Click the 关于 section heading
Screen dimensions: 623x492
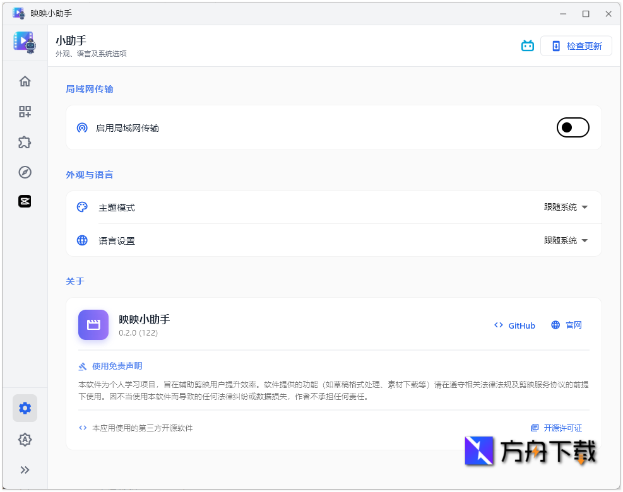pyautogui.click(x=75, y=281)
